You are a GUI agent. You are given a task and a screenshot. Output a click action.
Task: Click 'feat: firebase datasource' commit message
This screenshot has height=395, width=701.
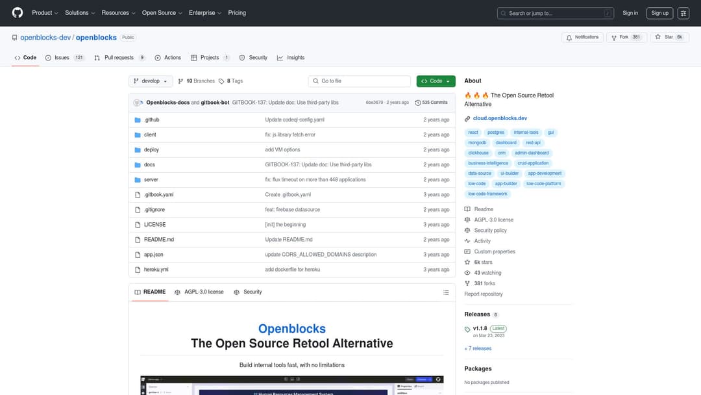point(292,210)
